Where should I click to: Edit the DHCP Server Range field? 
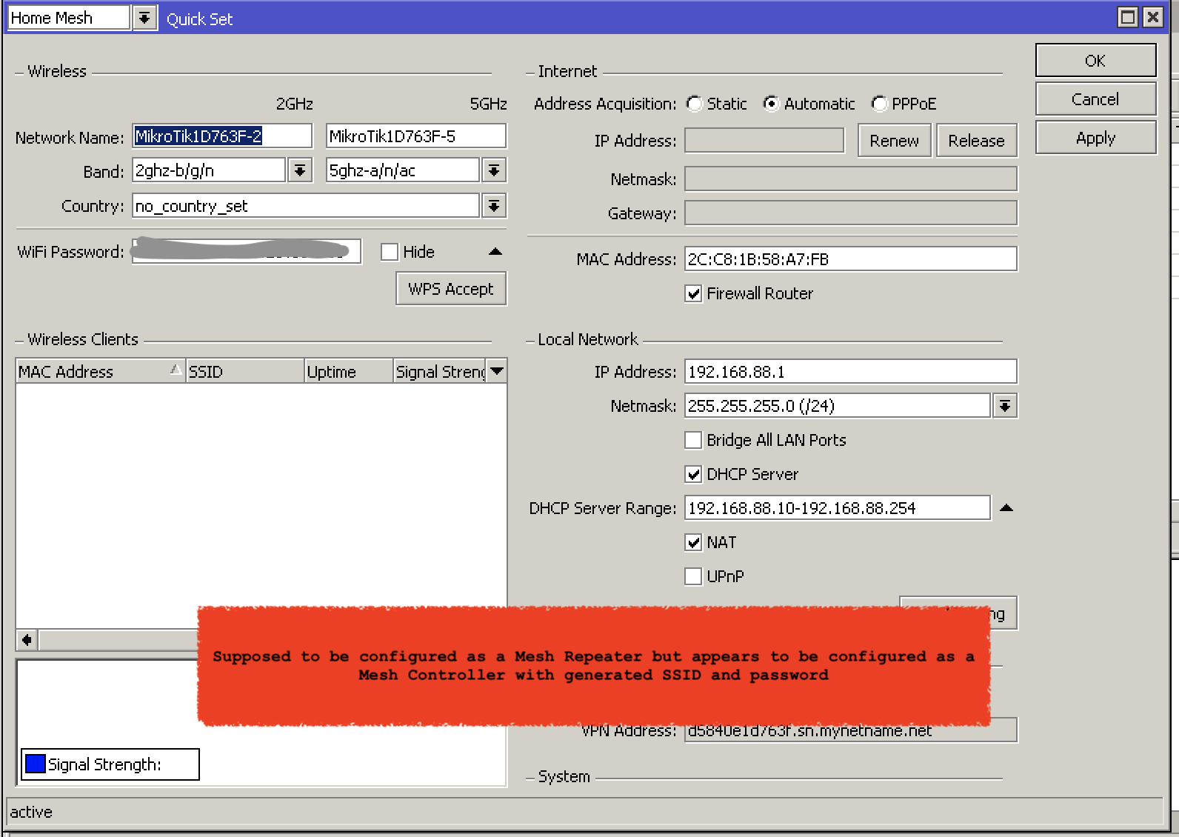coord(838,508)
